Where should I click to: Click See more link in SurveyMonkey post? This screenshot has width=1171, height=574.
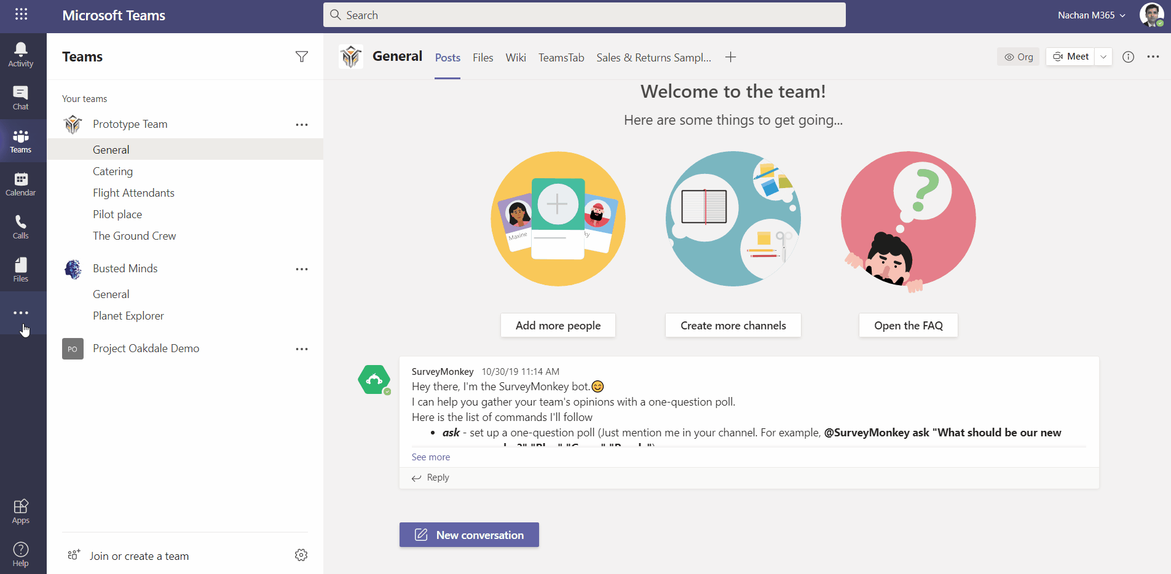[430, 457]
